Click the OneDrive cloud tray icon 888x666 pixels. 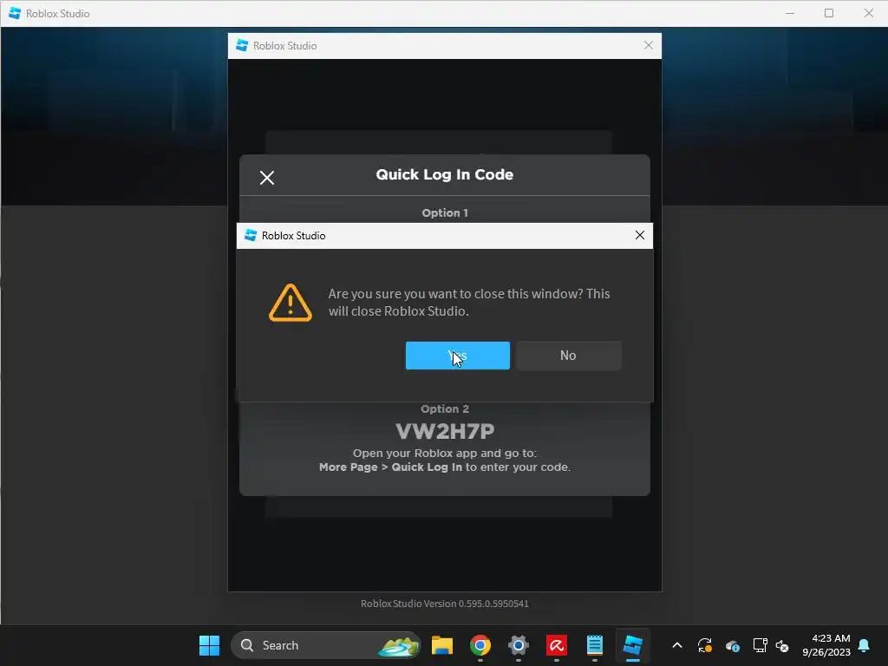coord(732,645)
